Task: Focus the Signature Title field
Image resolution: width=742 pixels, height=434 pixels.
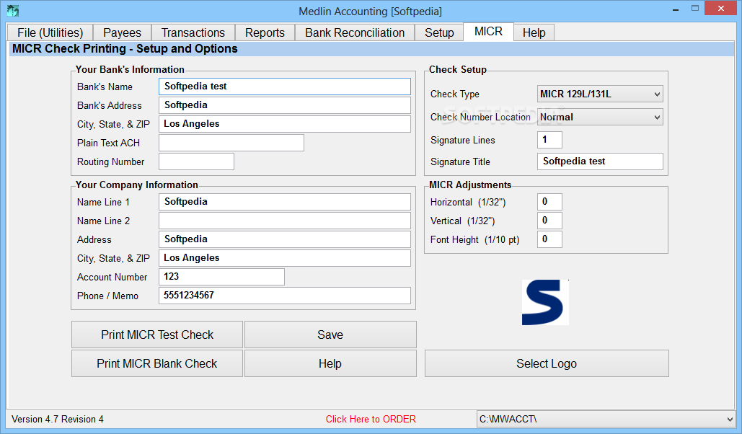Action: 600,161
